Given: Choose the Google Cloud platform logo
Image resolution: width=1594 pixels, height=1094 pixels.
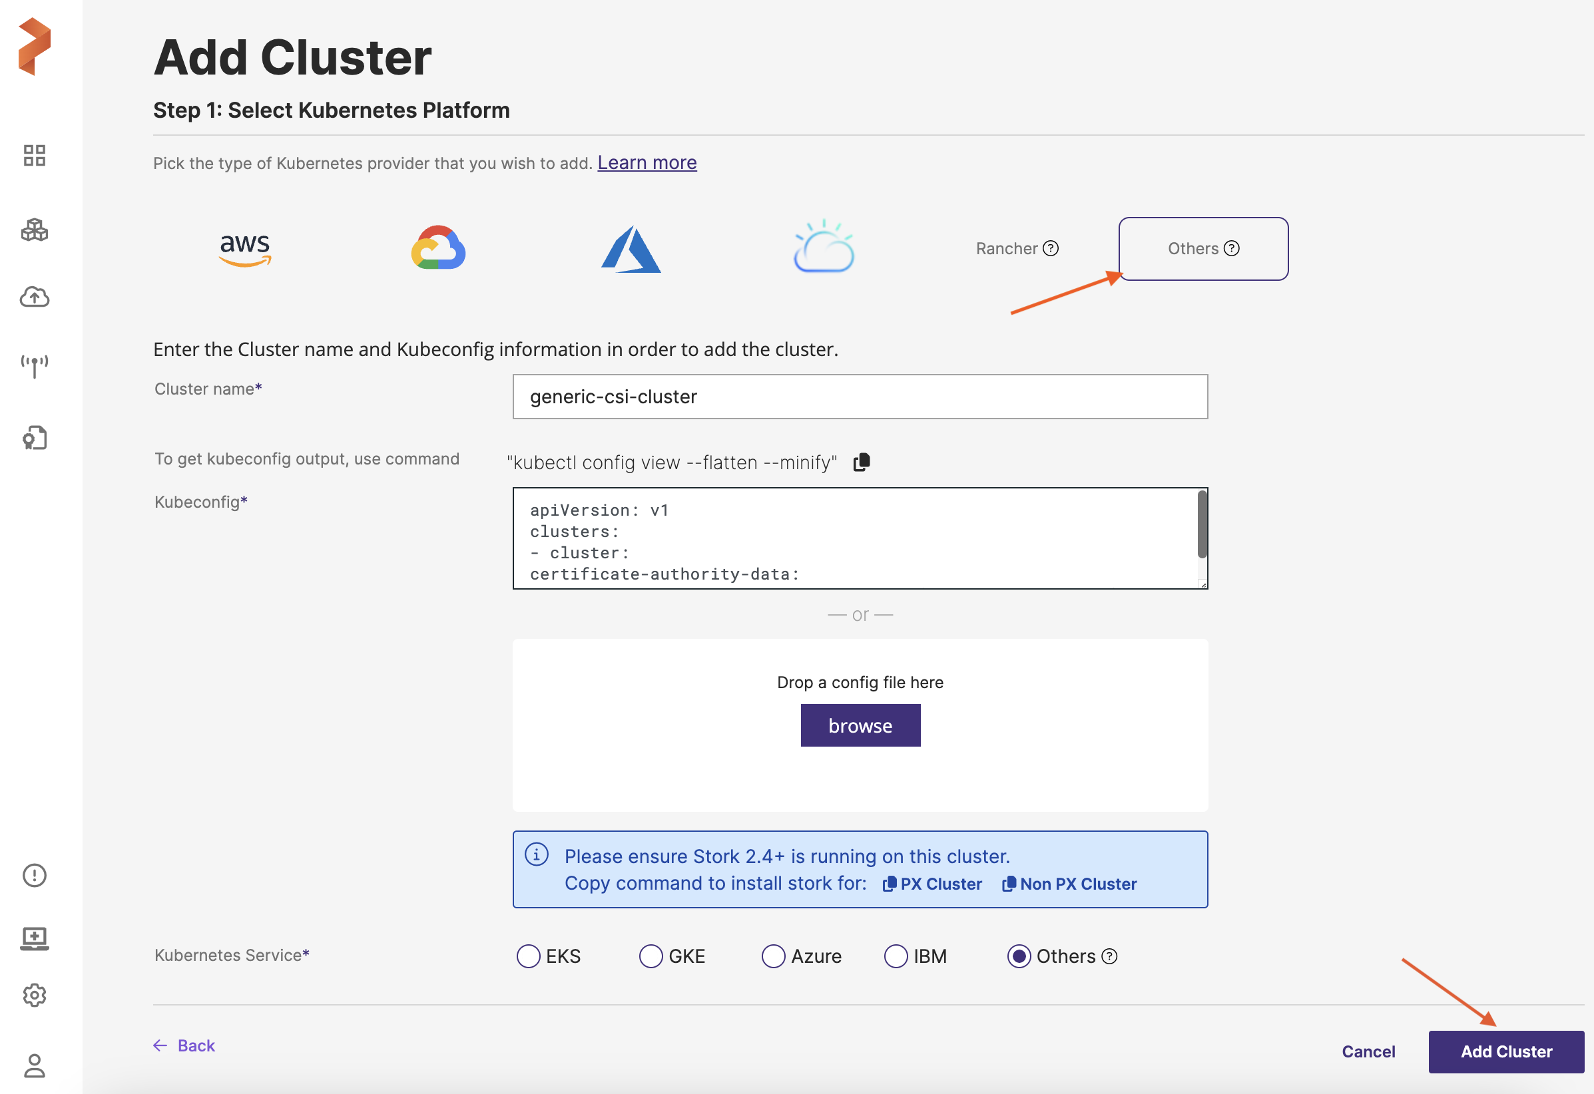Looking at the screenshot, I should click(438, 248).
